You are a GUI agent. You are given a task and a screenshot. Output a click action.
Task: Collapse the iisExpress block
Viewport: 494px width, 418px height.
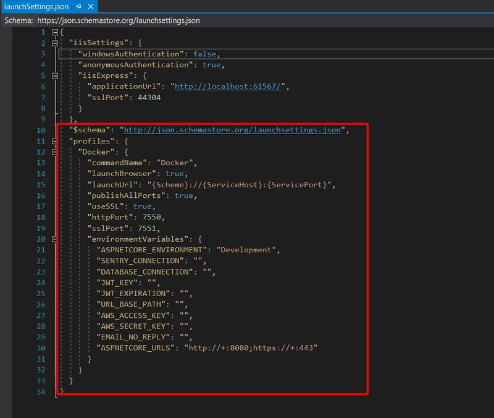point(55,75)
